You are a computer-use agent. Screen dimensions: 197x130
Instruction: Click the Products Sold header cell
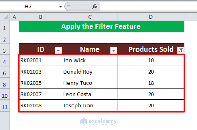point(151,49)
